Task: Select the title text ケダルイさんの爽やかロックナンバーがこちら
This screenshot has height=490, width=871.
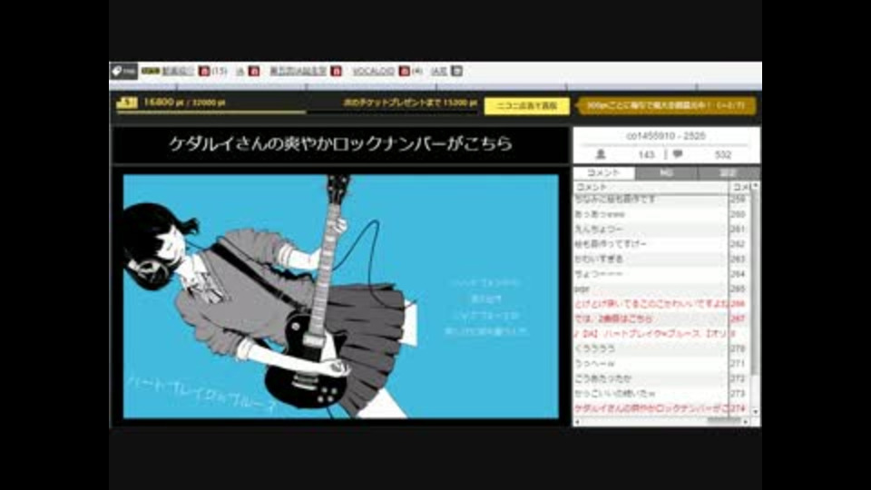Action: coord(340,144)
